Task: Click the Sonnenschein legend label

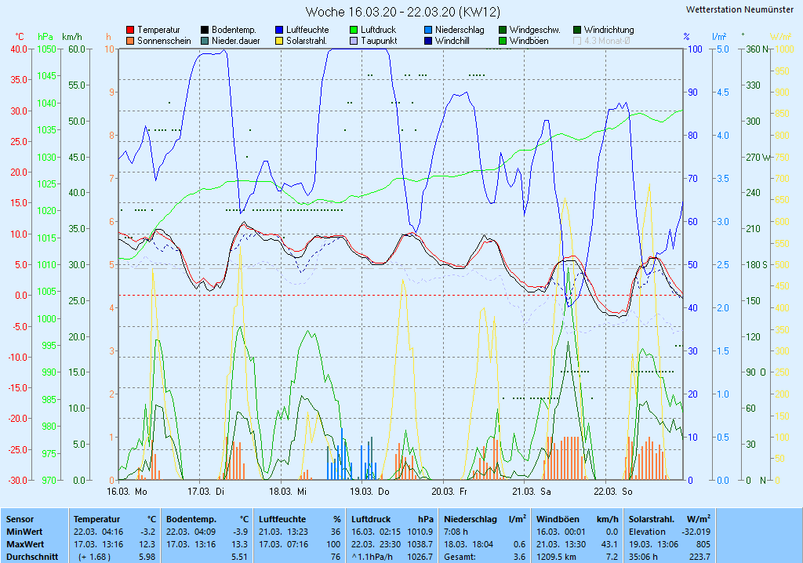Action: (164, 41)
